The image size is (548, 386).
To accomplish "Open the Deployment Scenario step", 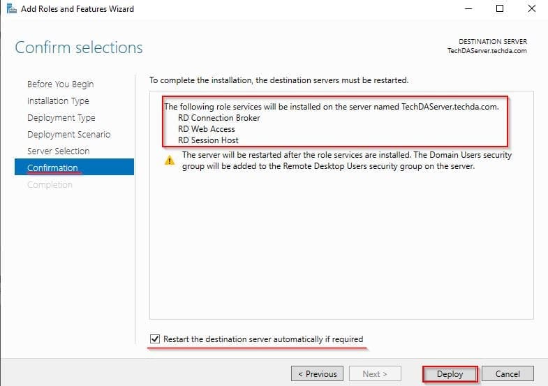I will point(68,135).
